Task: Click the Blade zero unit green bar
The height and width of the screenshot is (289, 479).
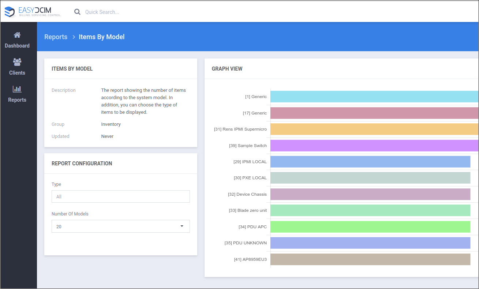Action: pyautogui.click(x=370, y=210)
